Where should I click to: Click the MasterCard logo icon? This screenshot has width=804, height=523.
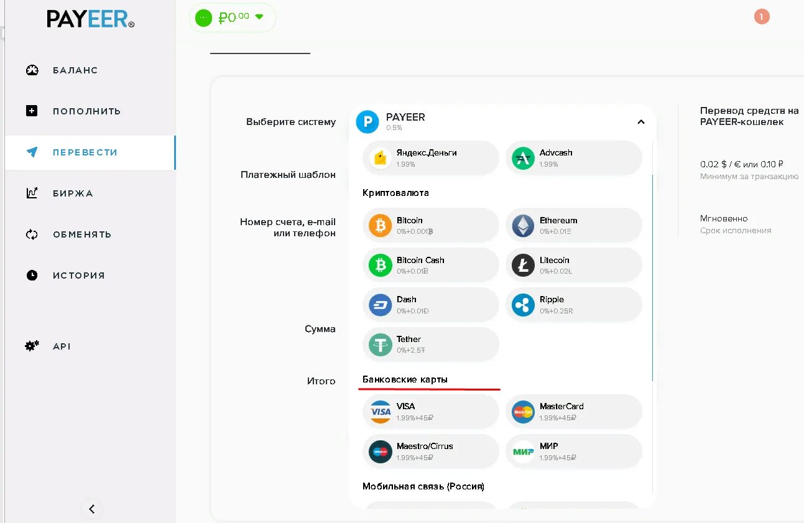523,412
